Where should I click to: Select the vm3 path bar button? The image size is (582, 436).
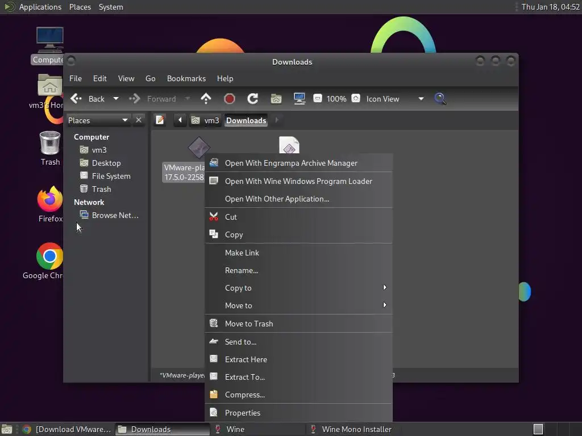pyautogui.click(x=205, y=120)
